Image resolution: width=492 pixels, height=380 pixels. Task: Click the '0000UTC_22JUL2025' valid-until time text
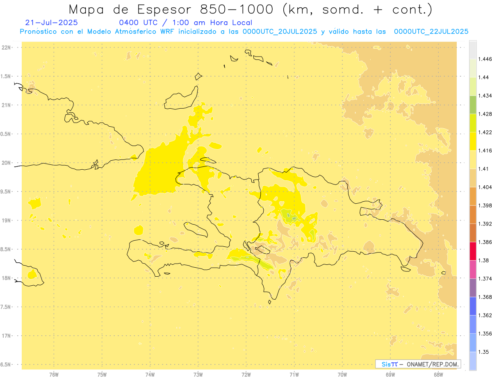(431, 32)
